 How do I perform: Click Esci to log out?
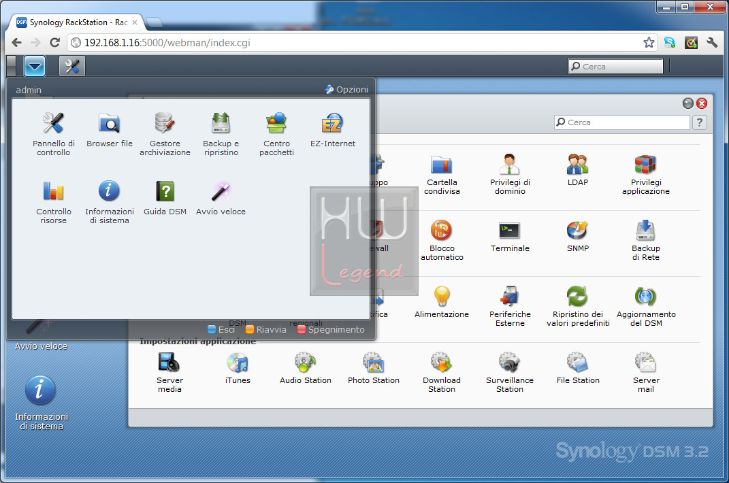221,329
